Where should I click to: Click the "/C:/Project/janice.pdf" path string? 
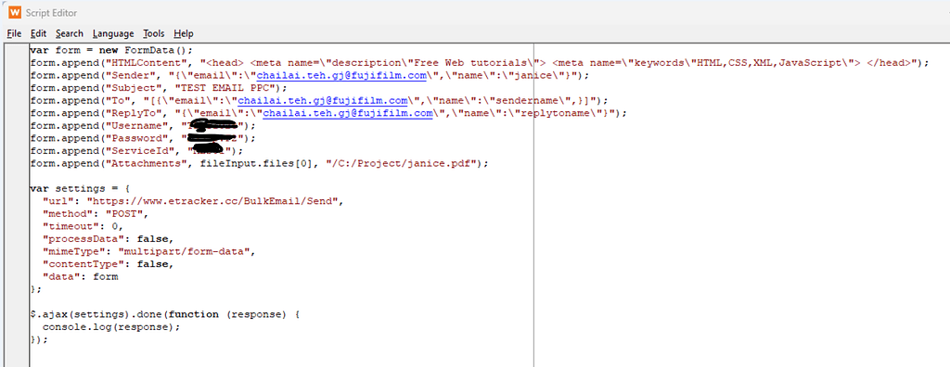(x=400, y=163)
